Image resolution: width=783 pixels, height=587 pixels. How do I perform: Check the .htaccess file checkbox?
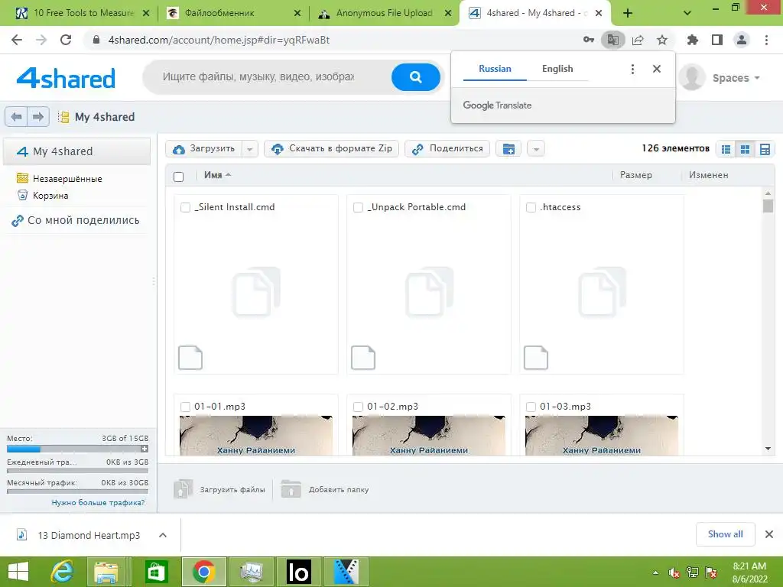[x=531, y=207]
